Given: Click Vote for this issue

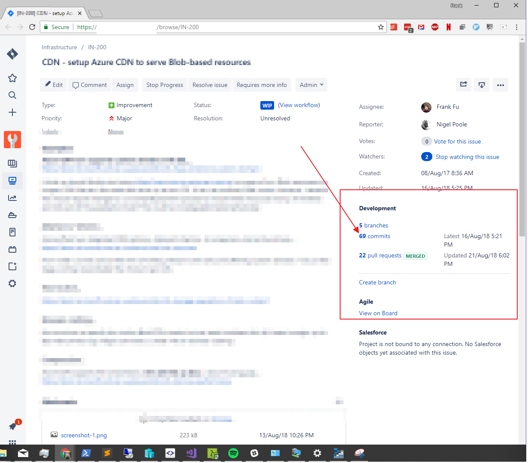Looking at the screenshot, I should coord(457,141).
